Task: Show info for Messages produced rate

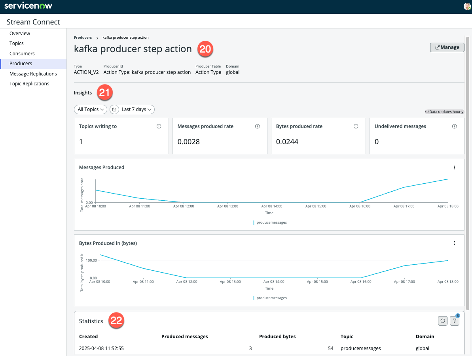Action: tap(258, 126)
